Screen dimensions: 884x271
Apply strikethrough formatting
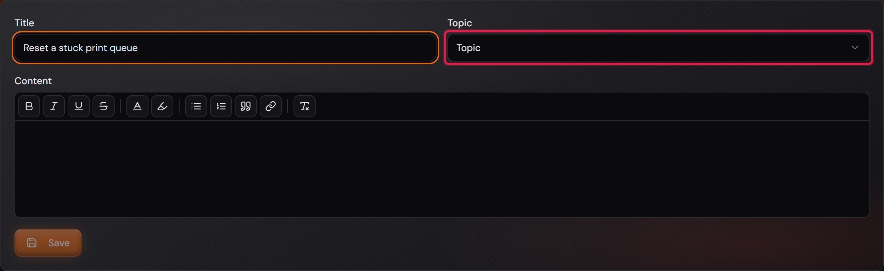104,106
